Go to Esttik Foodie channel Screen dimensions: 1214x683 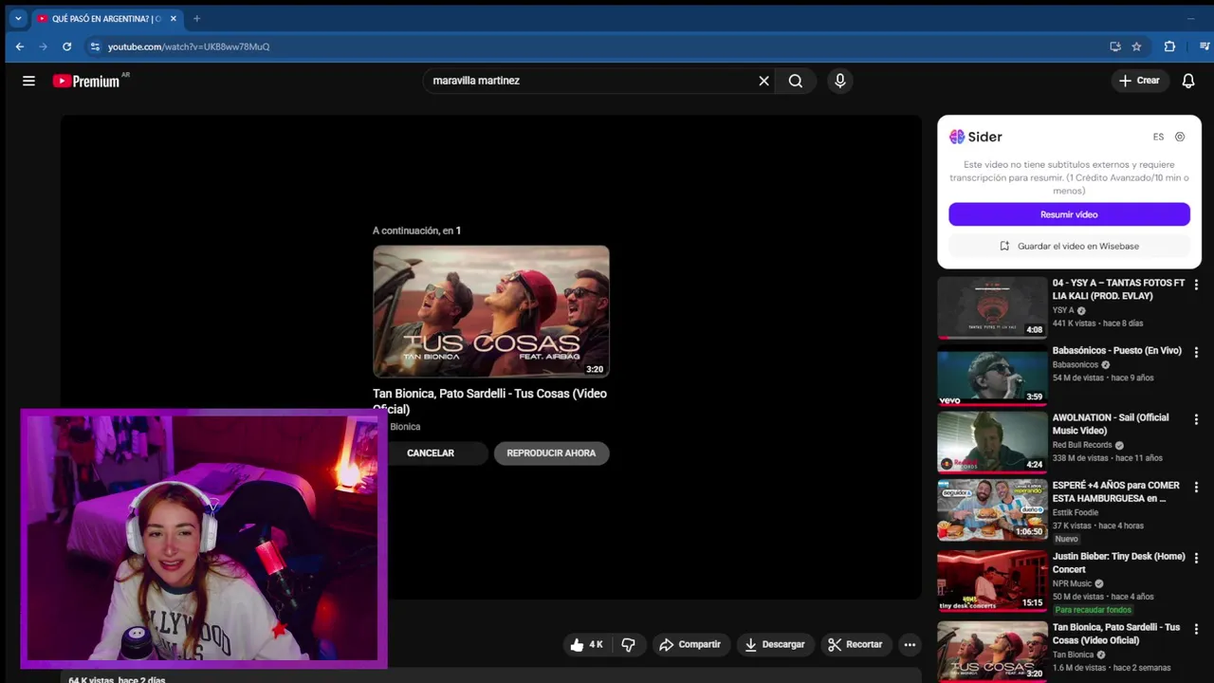tap(1075, 512)
